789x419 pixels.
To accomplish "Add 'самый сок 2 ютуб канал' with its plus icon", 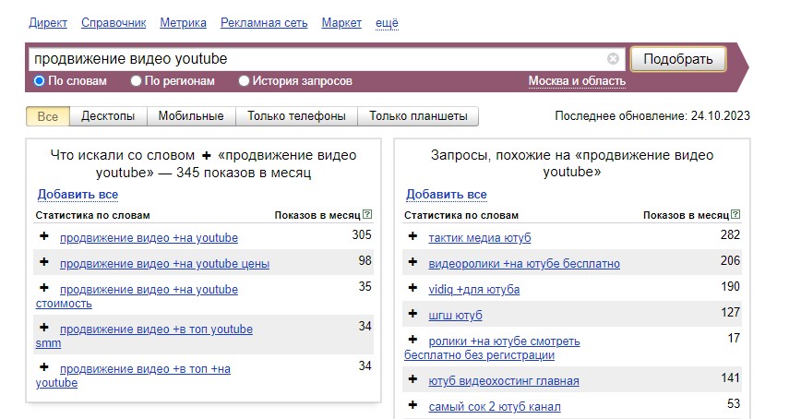I will click(x=413, y=405).
